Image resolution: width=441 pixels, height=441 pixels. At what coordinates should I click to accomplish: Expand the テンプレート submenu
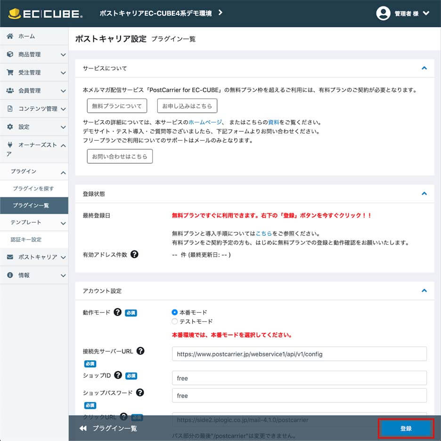coord(34,223)
